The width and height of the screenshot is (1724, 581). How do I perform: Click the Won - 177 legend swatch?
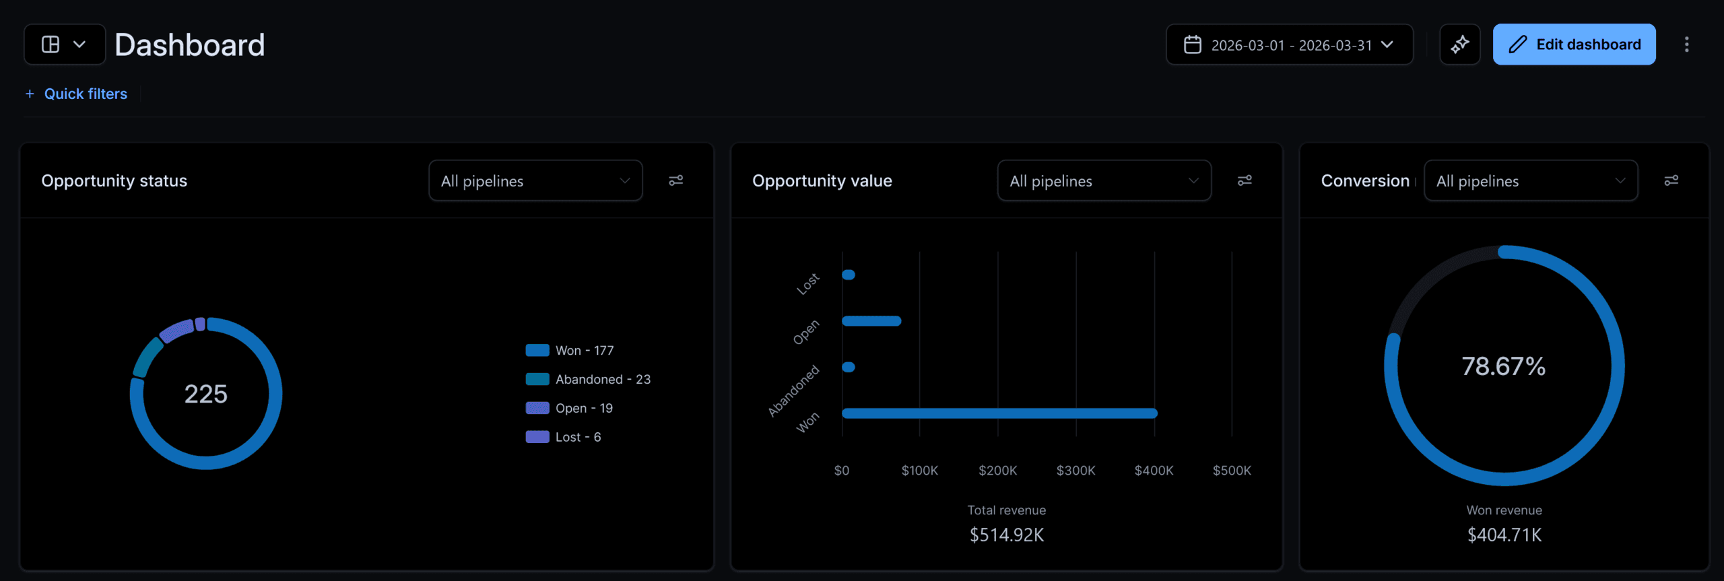537,350
